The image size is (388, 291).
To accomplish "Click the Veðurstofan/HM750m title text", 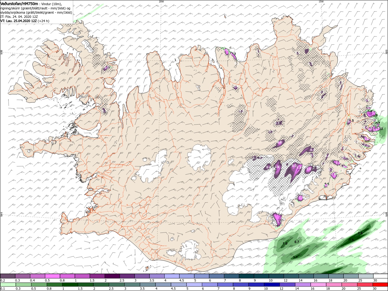I will (x=19, y=3).
